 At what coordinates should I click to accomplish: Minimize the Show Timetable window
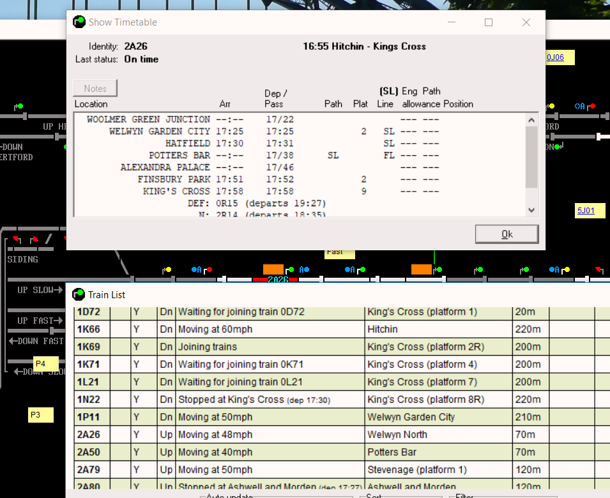(x=452, y=22)
